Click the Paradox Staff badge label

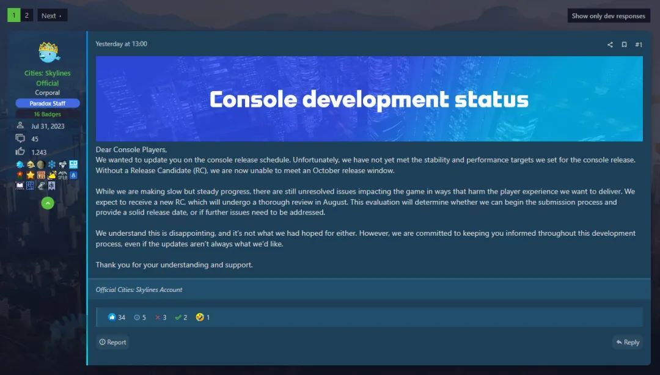48,103
